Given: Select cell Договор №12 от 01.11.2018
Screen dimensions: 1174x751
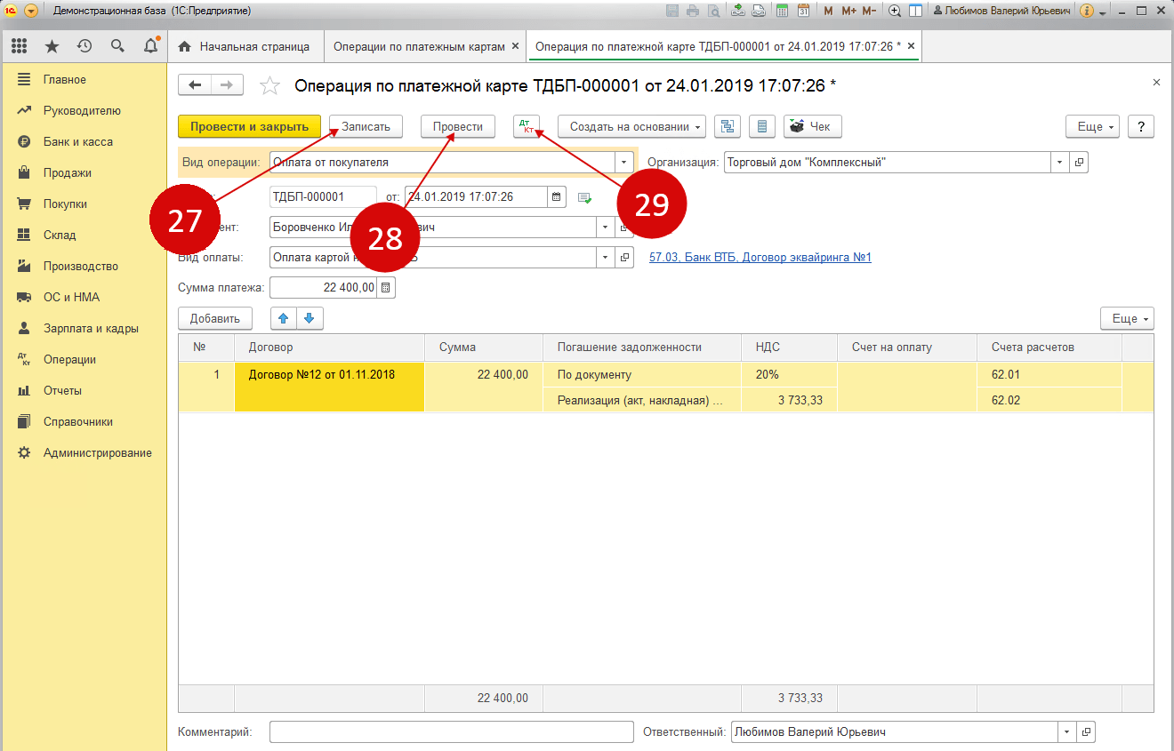Looking at the screenshot, I should point(329,387).
